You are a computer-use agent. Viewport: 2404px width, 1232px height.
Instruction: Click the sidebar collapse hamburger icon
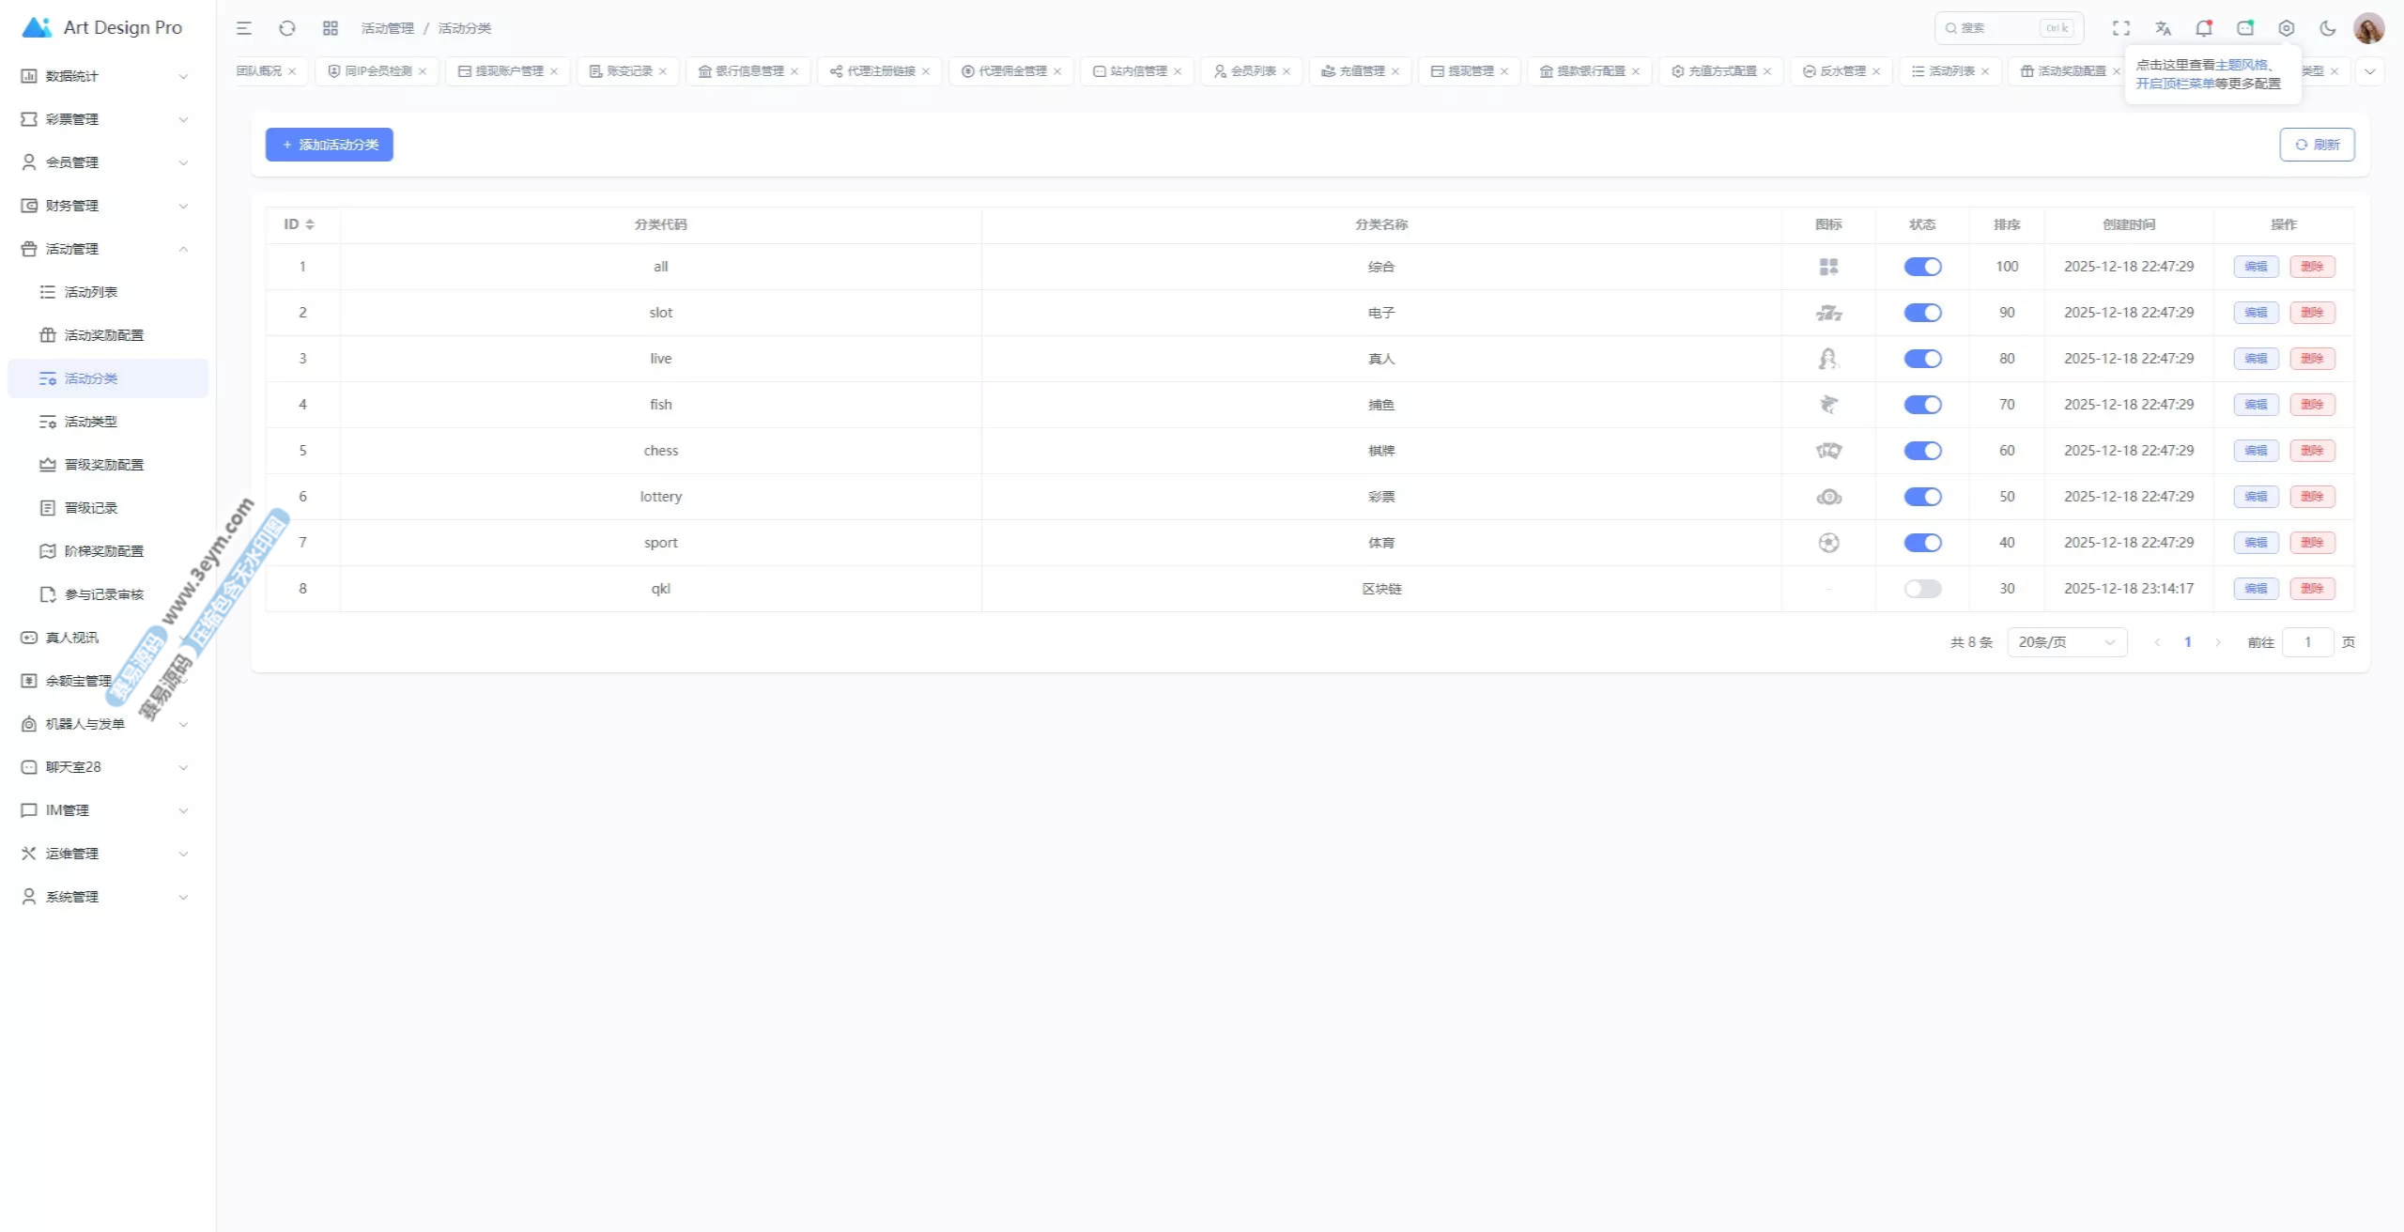coord(244,28)
